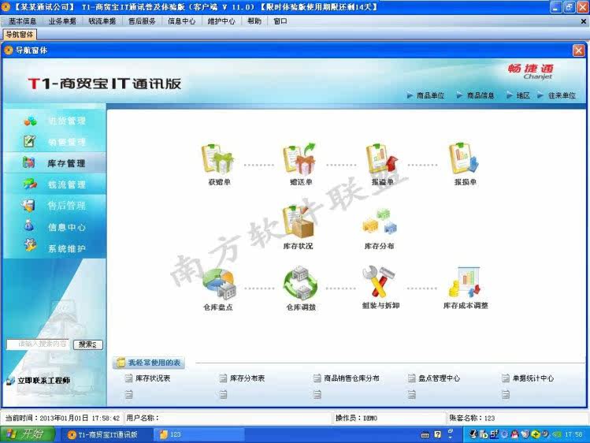Open the 库存分布 icon
The width and height of the screenshot is (590, 443).
point(380,222)
